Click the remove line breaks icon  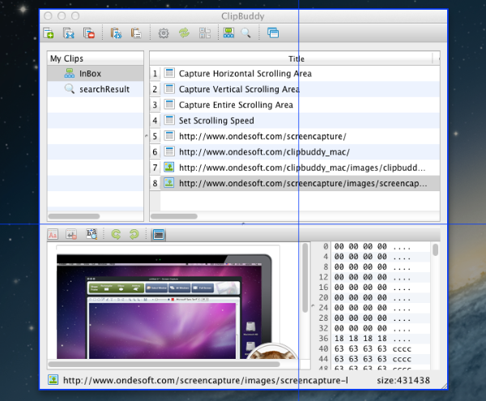click(71, 234)
